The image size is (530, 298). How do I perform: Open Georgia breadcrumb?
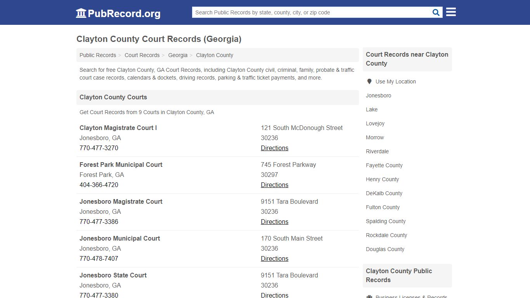tap(178, 55)
